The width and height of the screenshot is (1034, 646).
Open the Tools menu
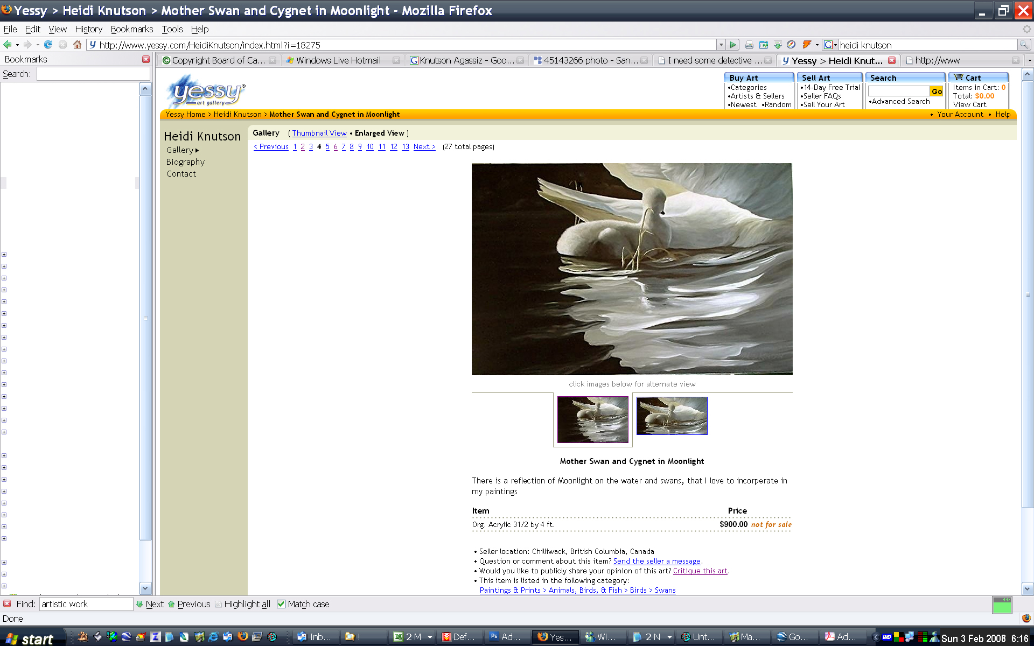[172, 29]
